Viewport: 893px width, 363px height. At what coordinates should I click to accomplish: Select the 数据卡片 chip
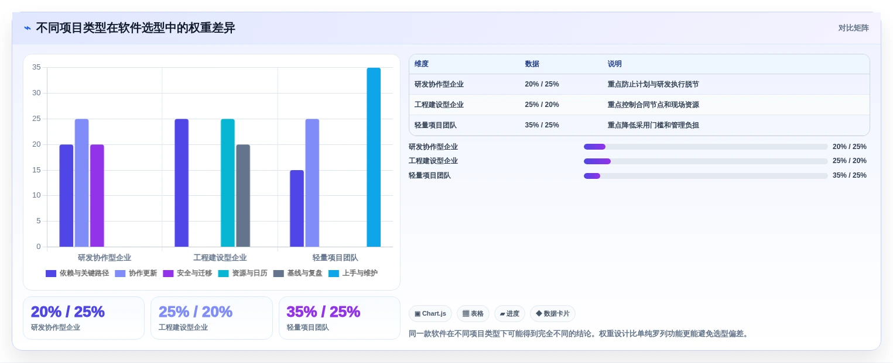553,314
